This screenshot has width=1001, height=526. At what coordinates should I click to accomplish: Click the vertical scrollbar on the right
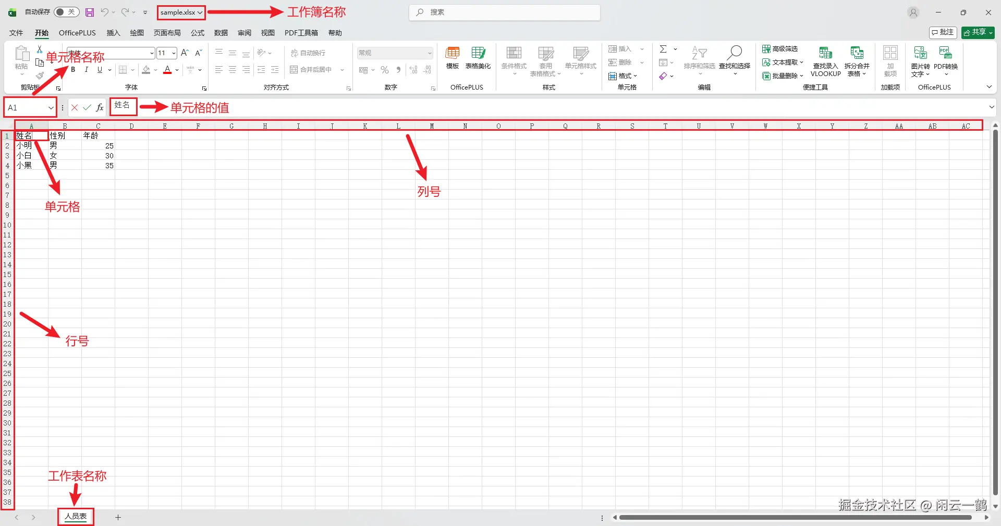[x=995, y=312]
